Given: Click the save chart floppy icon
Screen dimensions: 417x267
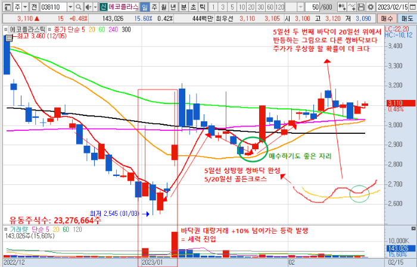Looking at the screenshot, I should 360,7.
